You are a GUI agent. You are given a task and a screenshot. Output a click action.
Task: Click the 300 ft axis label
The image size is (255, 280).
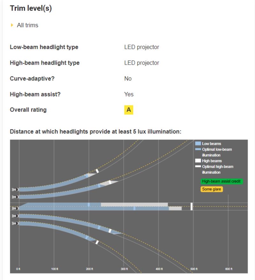(x=124, y=269)
